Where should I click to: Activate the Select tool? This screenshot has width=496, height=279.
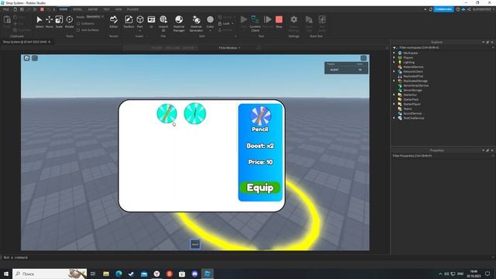click(40, 22)
